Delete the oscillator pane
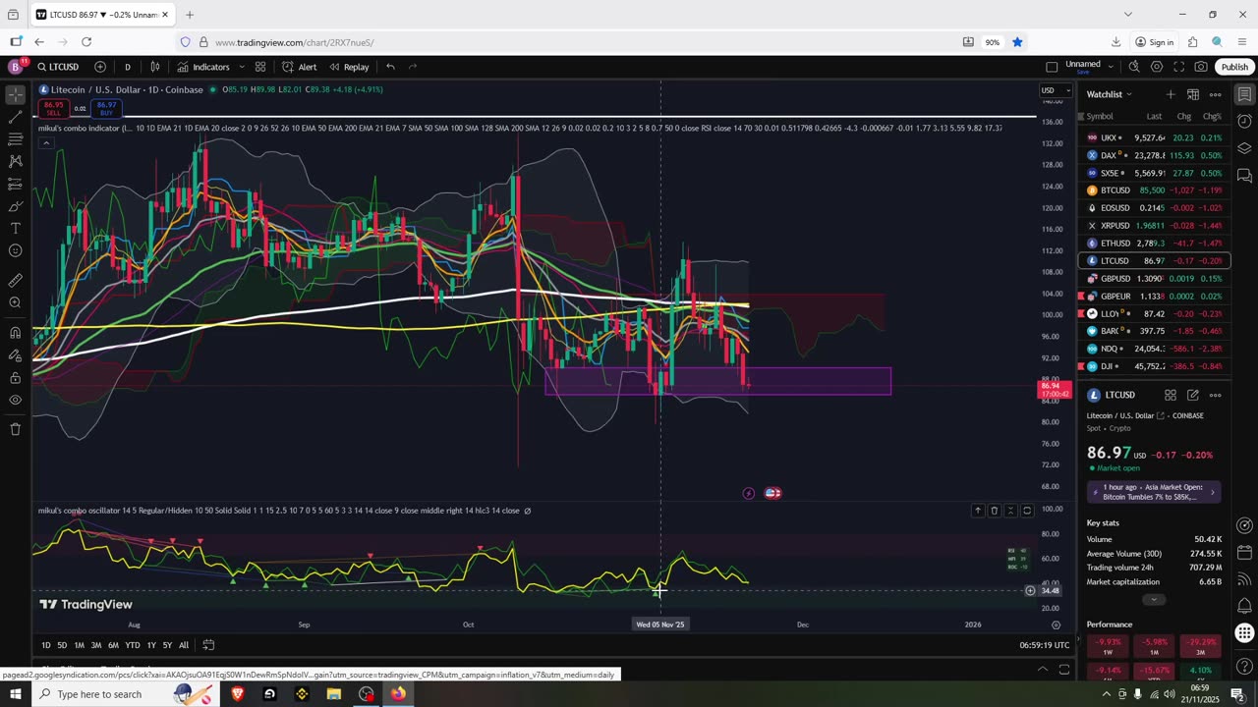 pos(994,511)
